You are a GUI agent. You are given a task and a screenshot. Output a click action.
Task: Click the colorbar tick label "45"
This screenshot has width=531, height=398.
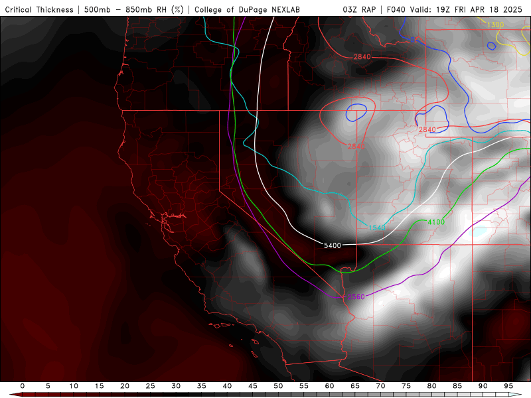pos(253,386)
